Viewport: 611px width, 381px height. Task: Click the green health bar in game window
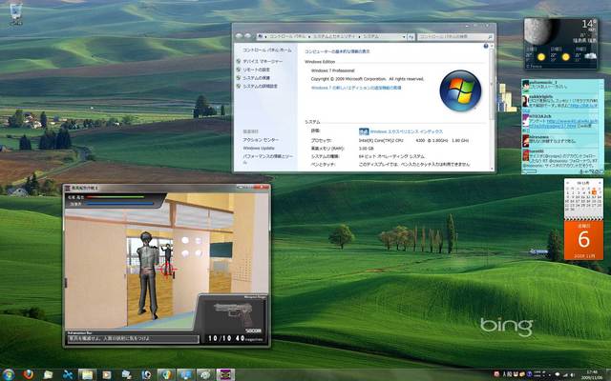coord(115,197)
